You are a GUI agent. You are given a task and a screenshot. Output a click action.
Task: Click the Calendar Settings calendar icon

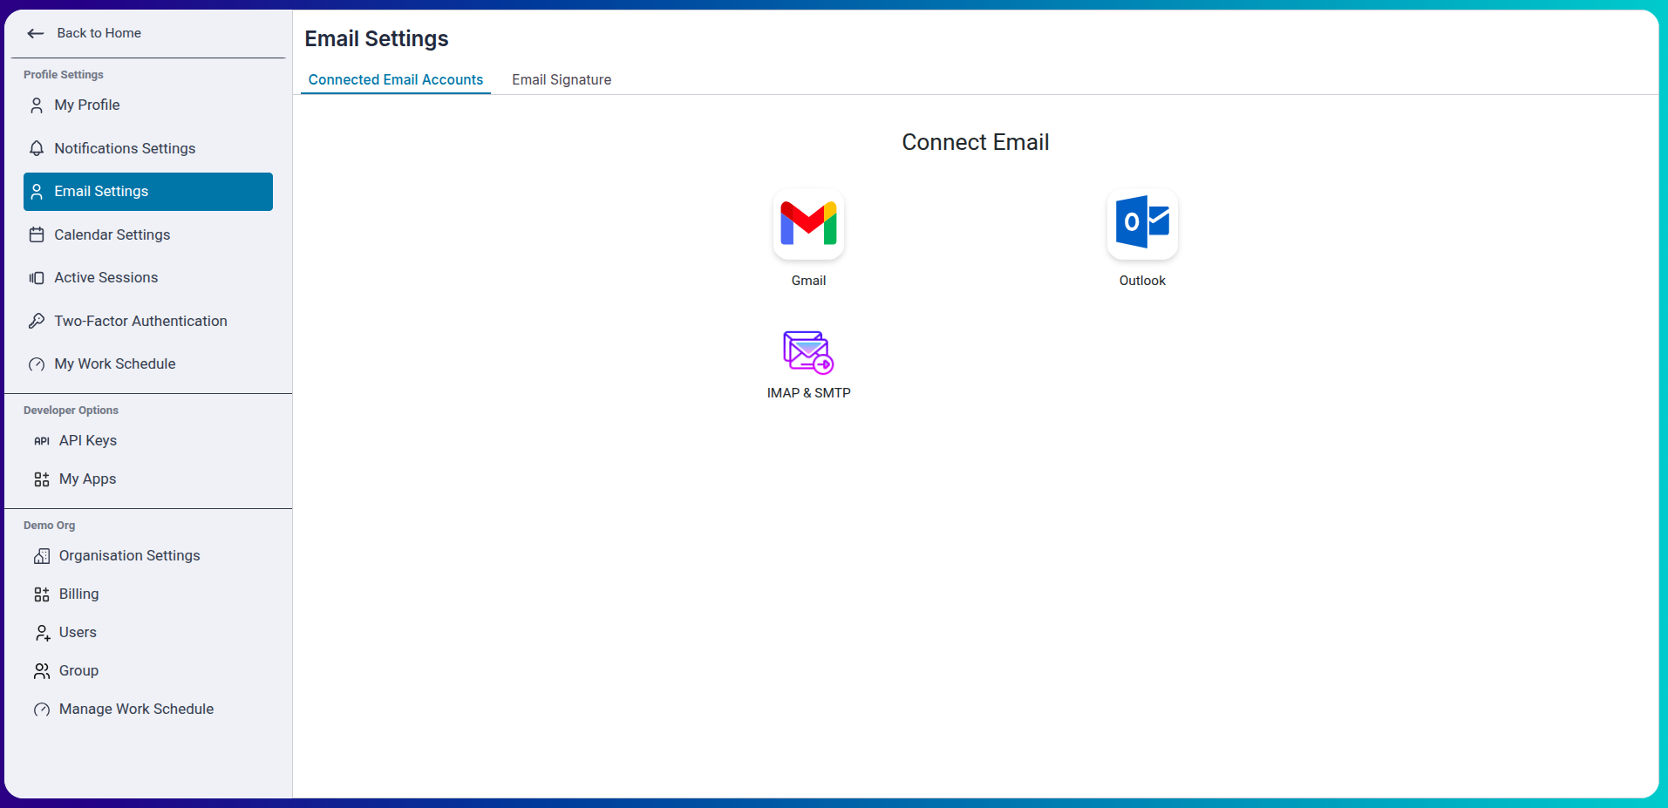37,234
